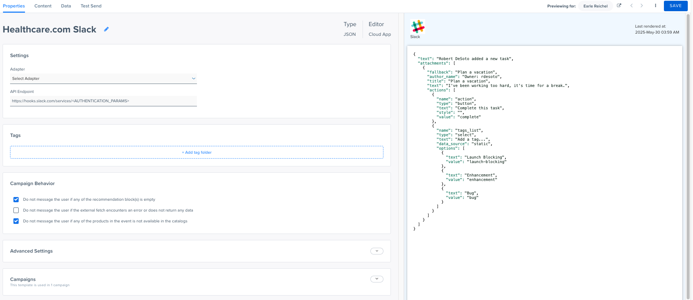This screenshot has height=300, width=693.
Task: Click "Robert DeSoto added a new task" line
Action: (x=465, y=59)
